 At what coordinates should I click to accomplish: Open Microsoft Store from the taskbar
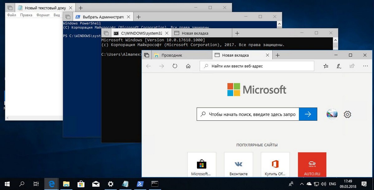point(81,184)
